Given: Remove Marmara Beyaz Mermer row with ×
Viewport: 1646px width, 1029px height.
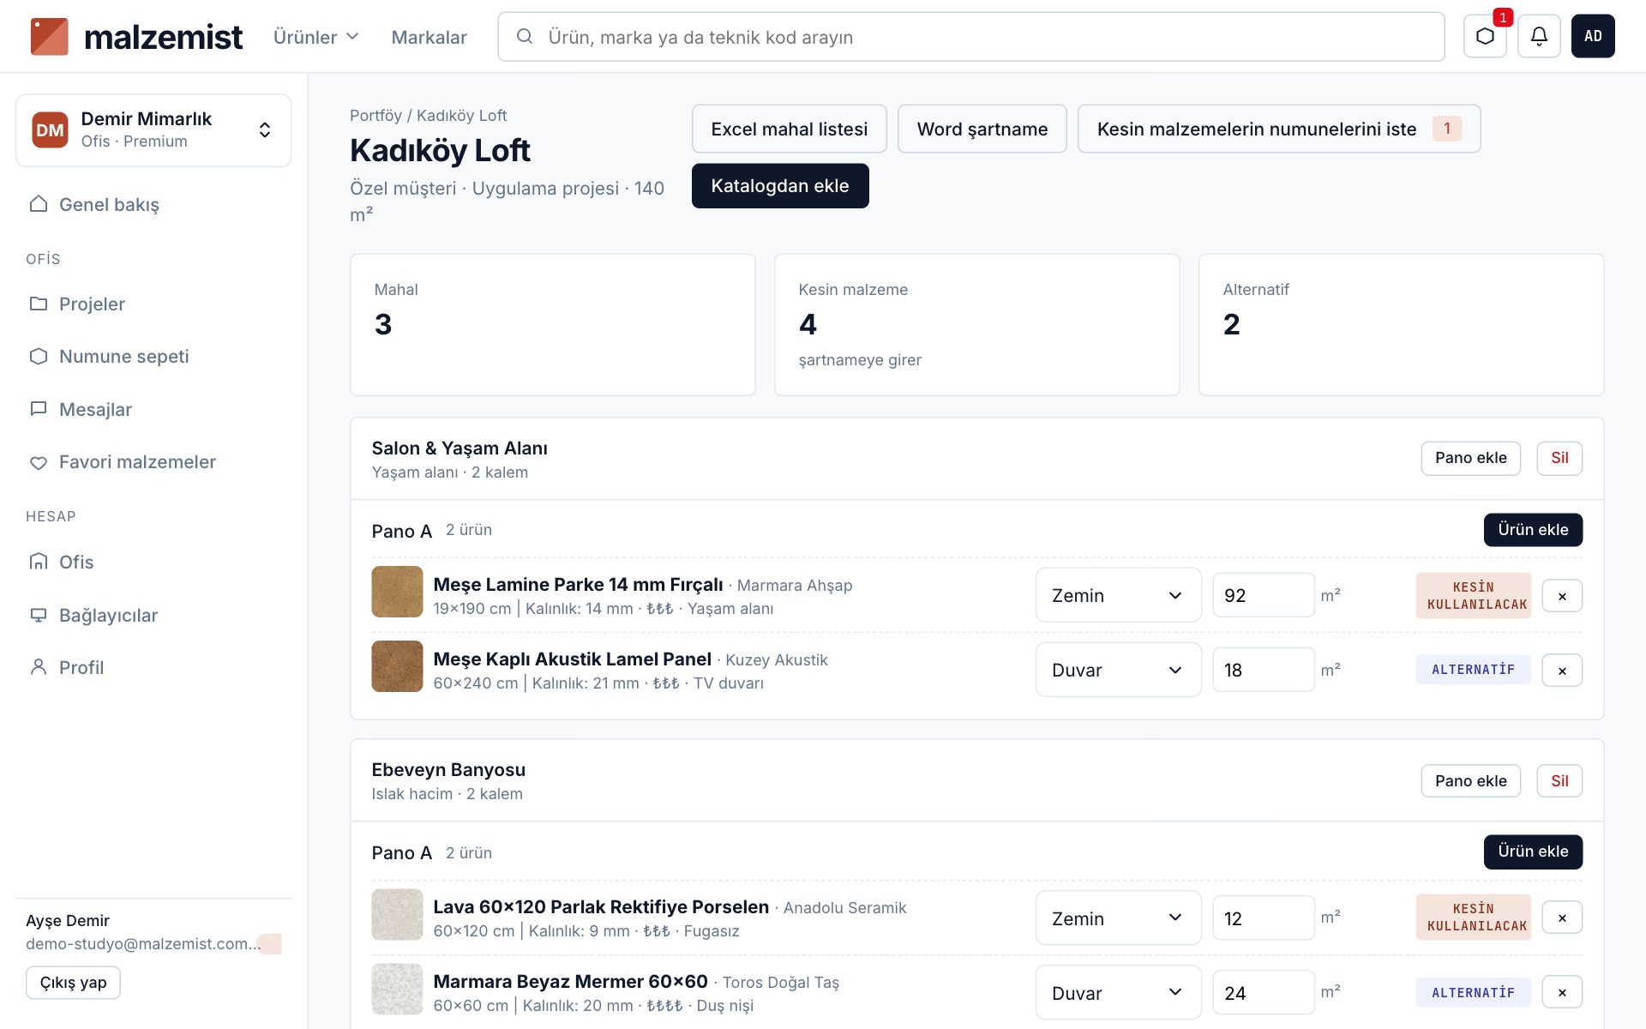Looking at the screenshot, I should pos(1562,992).
